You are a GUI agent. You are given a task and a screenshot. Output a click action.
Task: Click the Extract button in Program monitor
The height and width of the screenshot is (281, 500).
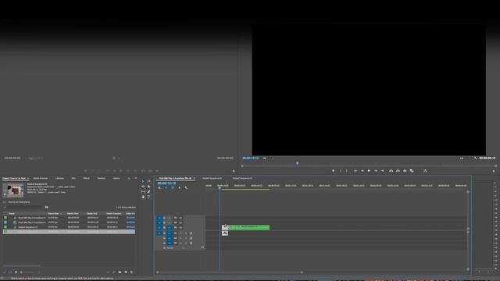(x=398, y=171)
